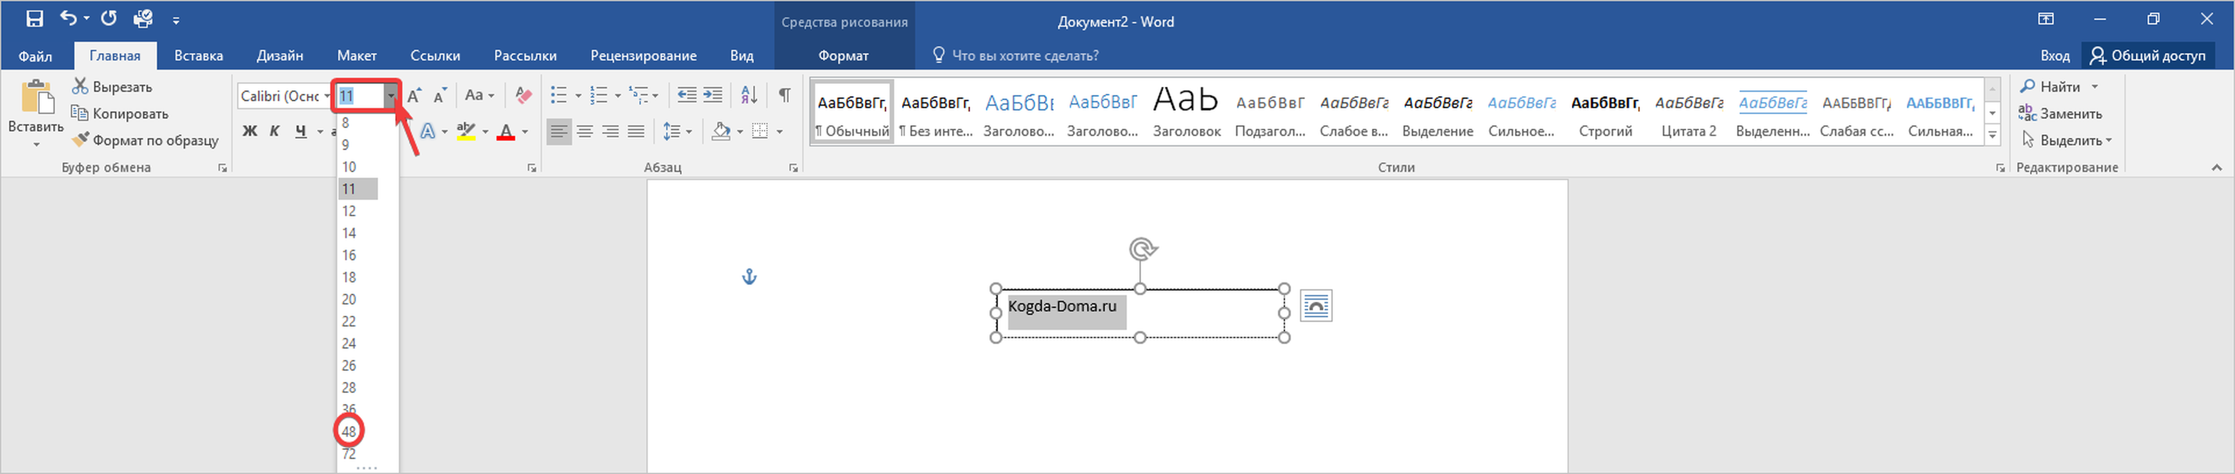Switch to the Вставка tab
2235x474 pixels.
[x=199, y=55]
